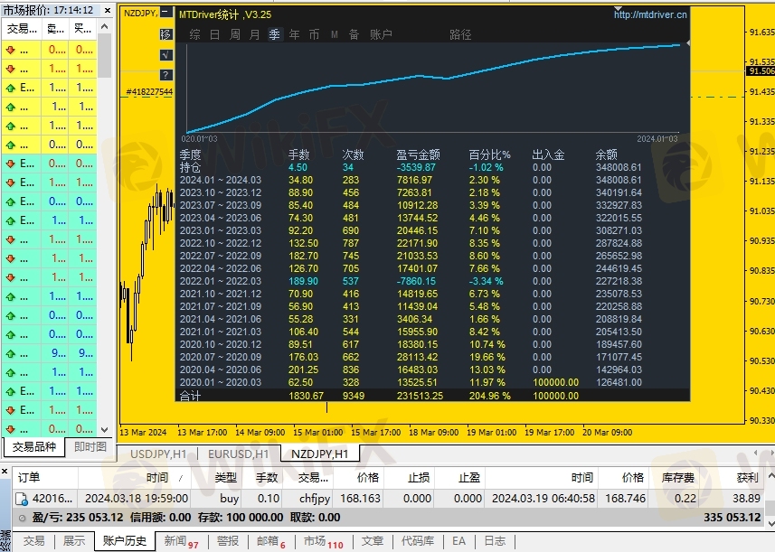The width and height of the screenshot is (775, 552).
Task: Open the 代码库 code base tab
Action: tap(418, 541)
